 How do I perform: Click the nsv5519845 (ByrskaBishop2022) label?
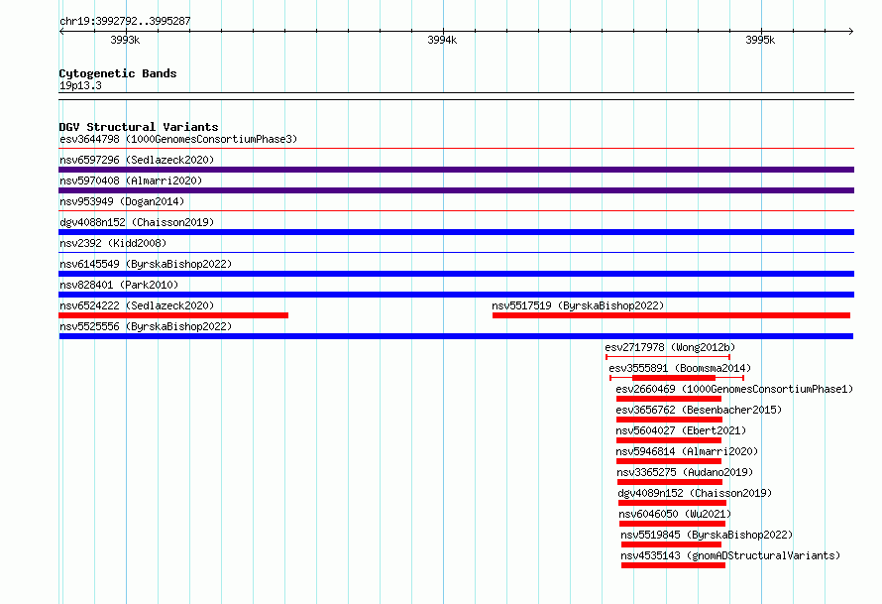coord(707,535)
